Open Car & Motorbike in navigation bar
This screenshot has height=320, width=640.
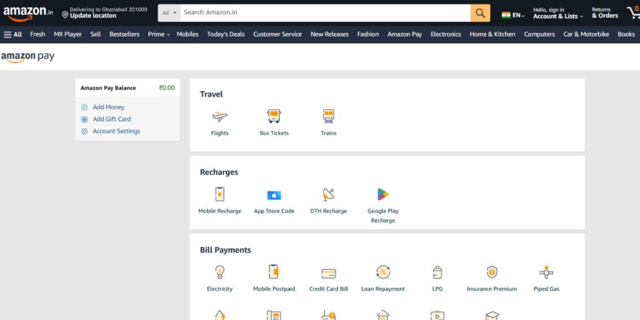[x=586, y=34]
